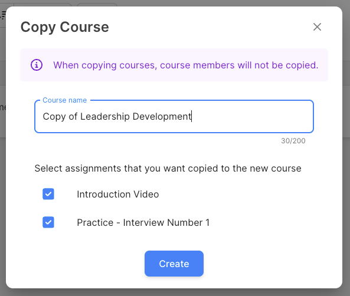Focus the Course name input field
Screen dimensions: 350x296
(x=174, y=116)
